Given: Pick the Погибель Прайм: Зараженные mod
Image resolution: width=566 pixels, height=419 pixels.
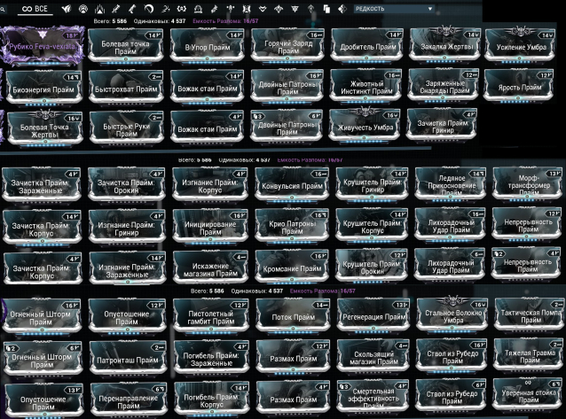Looking at the screenshot, I should click(x=211, y=358).
